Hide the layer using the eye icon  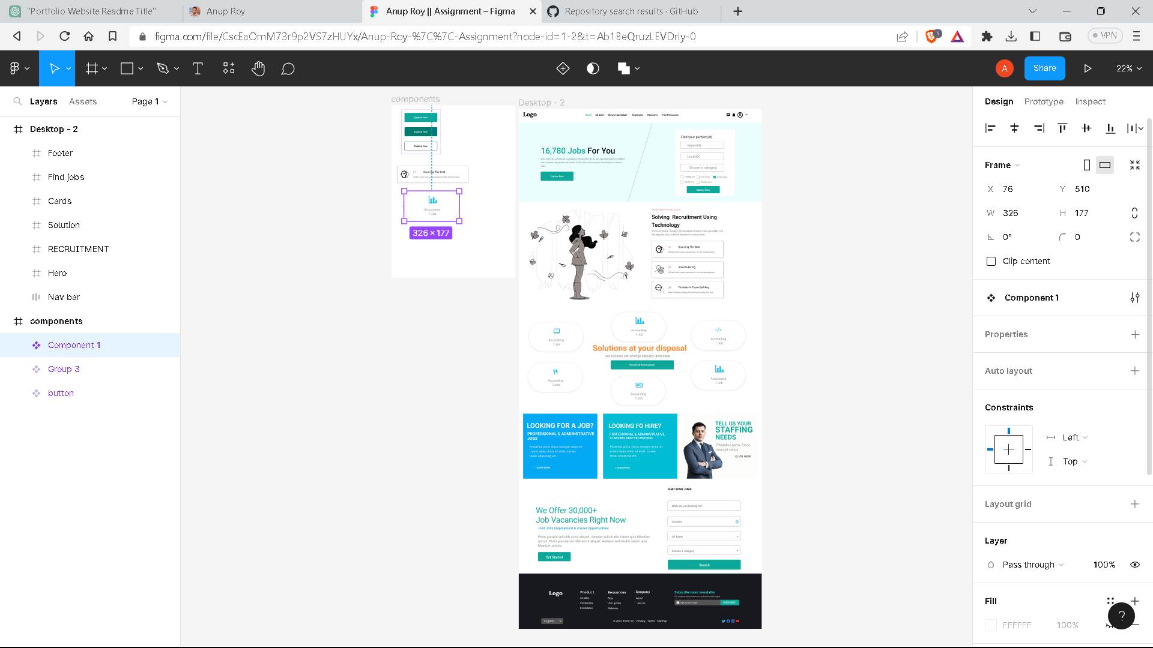[x=1134, y=565]
